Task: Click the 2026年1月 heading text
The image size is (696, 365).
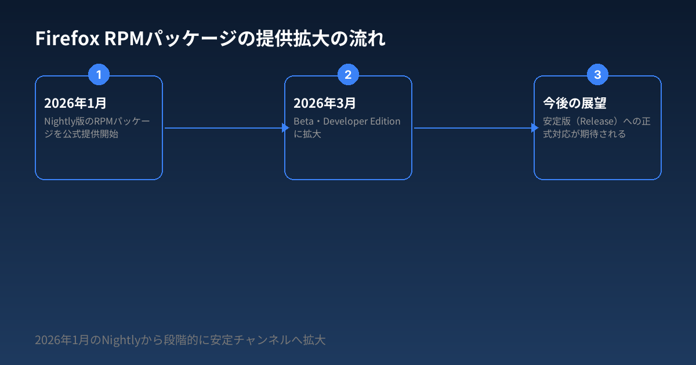Action: tap(75, 103)
